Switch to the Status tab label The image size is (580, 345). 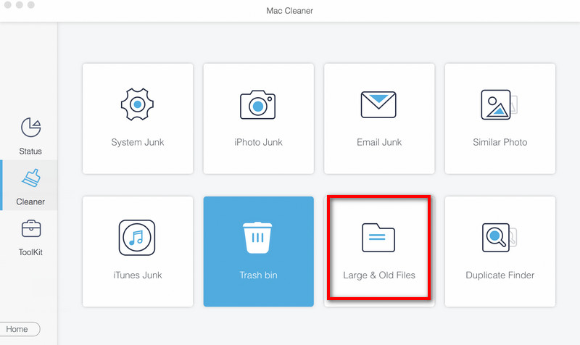(x=30, y=151)
